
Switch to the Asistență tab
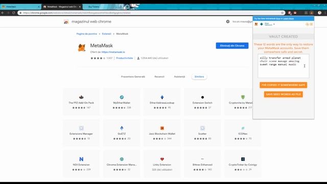(179, 77)
